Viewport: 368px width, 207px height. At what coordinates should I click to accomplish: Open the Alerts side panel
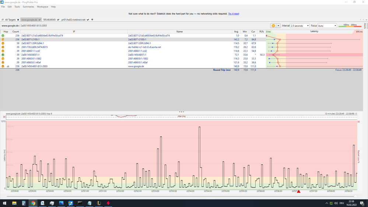(365, 26)
